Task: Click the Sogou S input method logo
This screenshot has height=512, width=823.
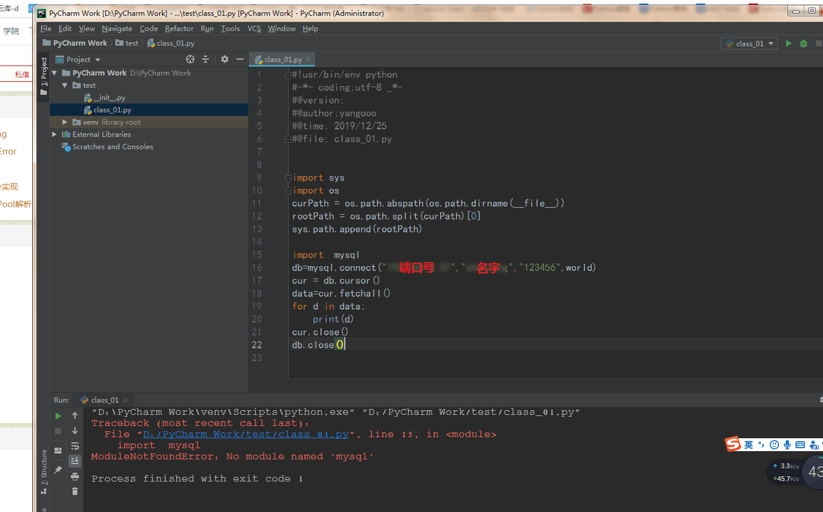Action: click(x=733, y=444)
